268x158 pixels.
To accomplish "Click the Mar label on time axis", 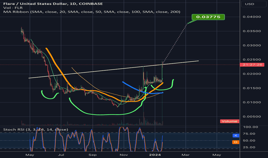I will 186,155.
